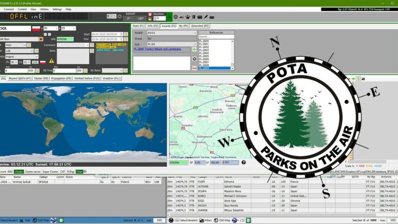Toggle the green Cluster status indicator
This screenshot has height=224, width=398.
click(x=19, y=172)
